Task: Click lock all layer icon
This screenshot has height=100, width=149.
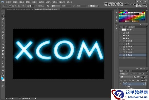Action: [x=133, y=81]
